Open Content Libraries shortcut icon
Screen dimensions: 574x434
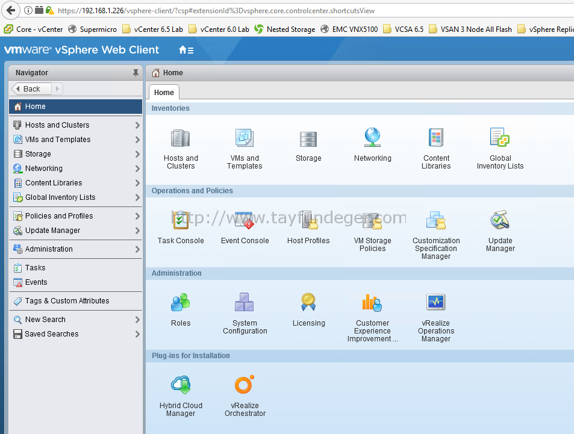point(436,138)
